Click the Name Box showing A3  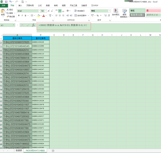click(8, 25)
